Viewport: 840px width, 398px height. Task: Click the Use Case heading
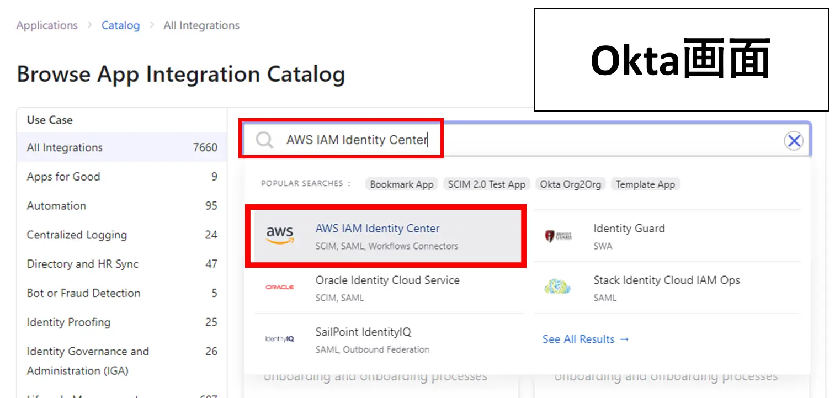(x=50, y=120)
